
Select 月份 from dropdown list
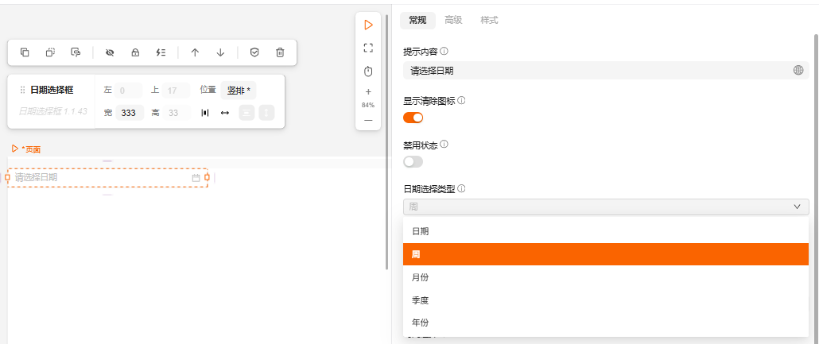click(606, 277)
